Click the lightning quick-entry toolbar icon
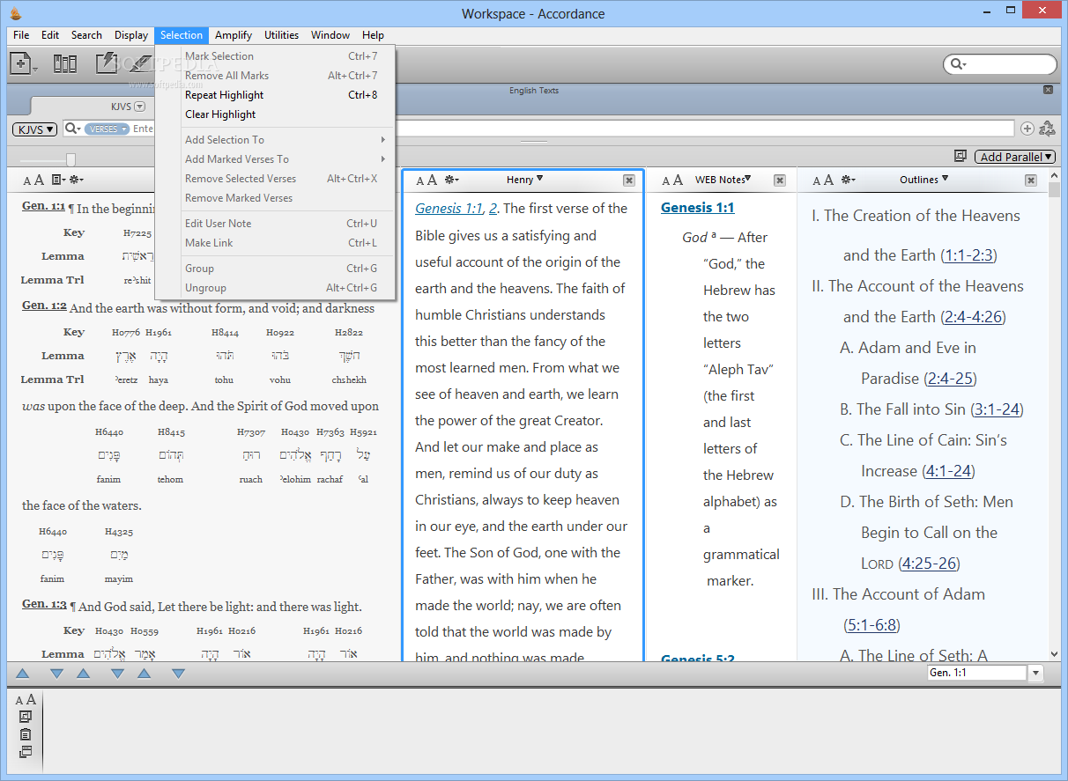The width and height of the screenshot is (1068, 781). [x=107, y=63]
